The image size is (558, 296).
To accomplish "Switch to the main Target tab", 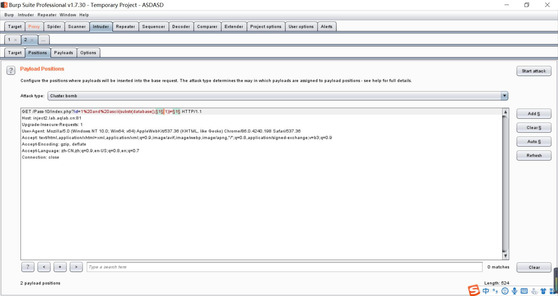I will click(15, 26).
